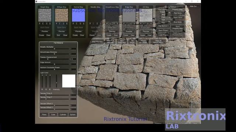Select Cylinder preview shape
The width and height of the screenshot is (236, 132).
(63, 115)
